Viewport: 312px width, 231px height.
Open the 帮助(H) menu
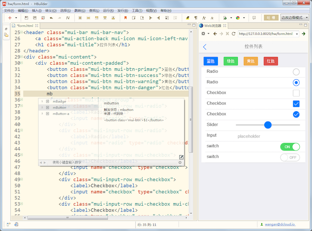coord(166,10)
